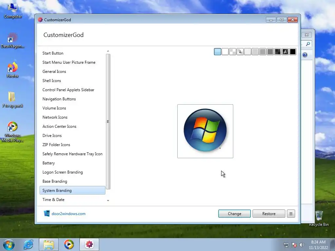Close the background window behind CustomizerGod
The width and height of the screenshot is (335, 251).
coord(307,35)
